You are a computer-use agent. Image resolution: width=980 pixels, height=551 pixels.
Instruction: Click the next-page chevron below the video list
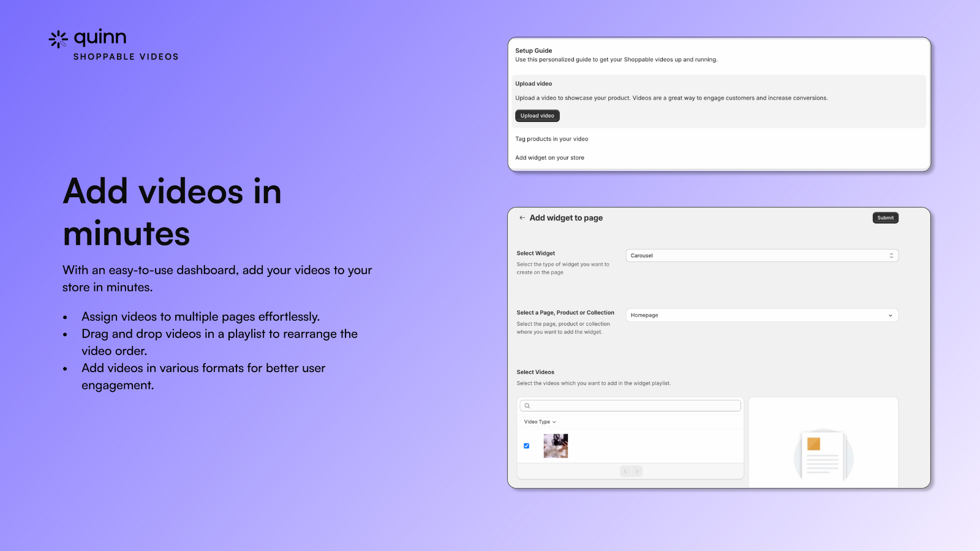636,471
